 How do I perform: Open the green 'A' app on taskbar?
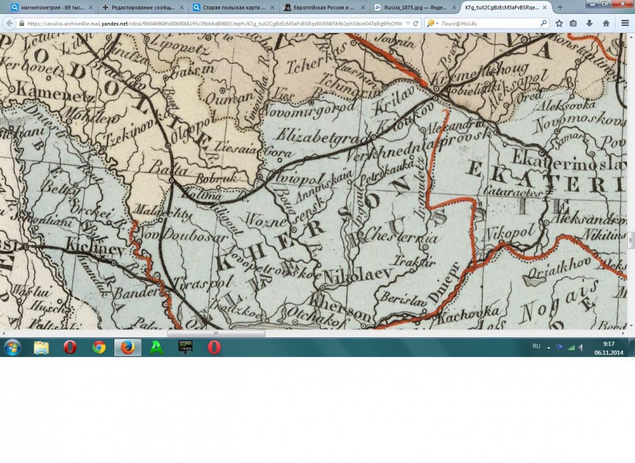coord(157,347)
